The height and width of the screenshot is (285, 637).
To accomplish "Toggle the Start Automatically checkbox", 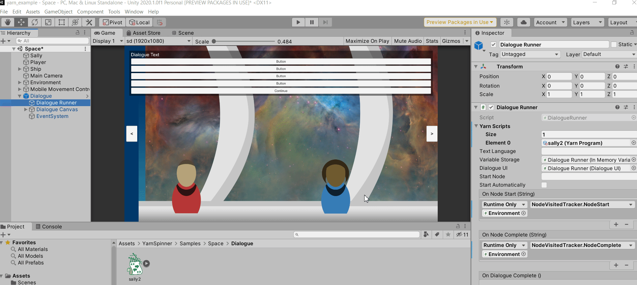I will point(544,185).
